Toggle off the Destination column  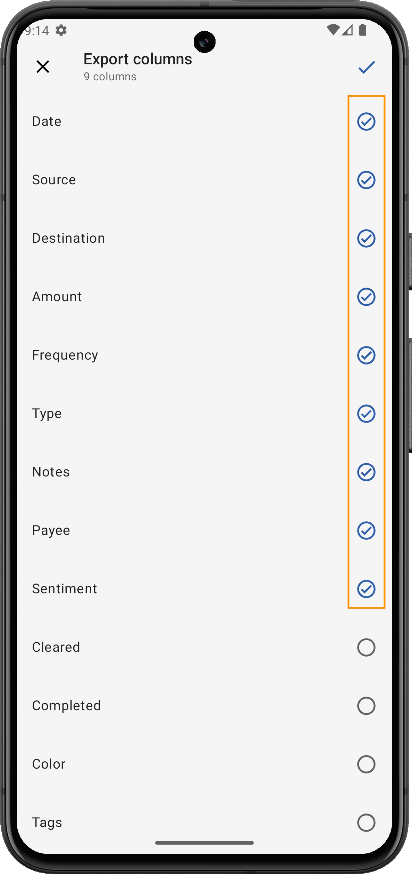(366, 239)
